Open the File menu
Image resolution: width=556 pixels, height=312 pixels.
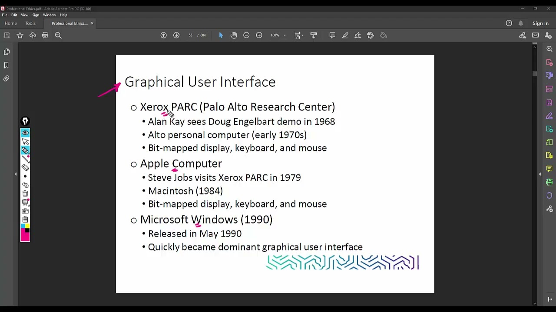click(5, 15)
